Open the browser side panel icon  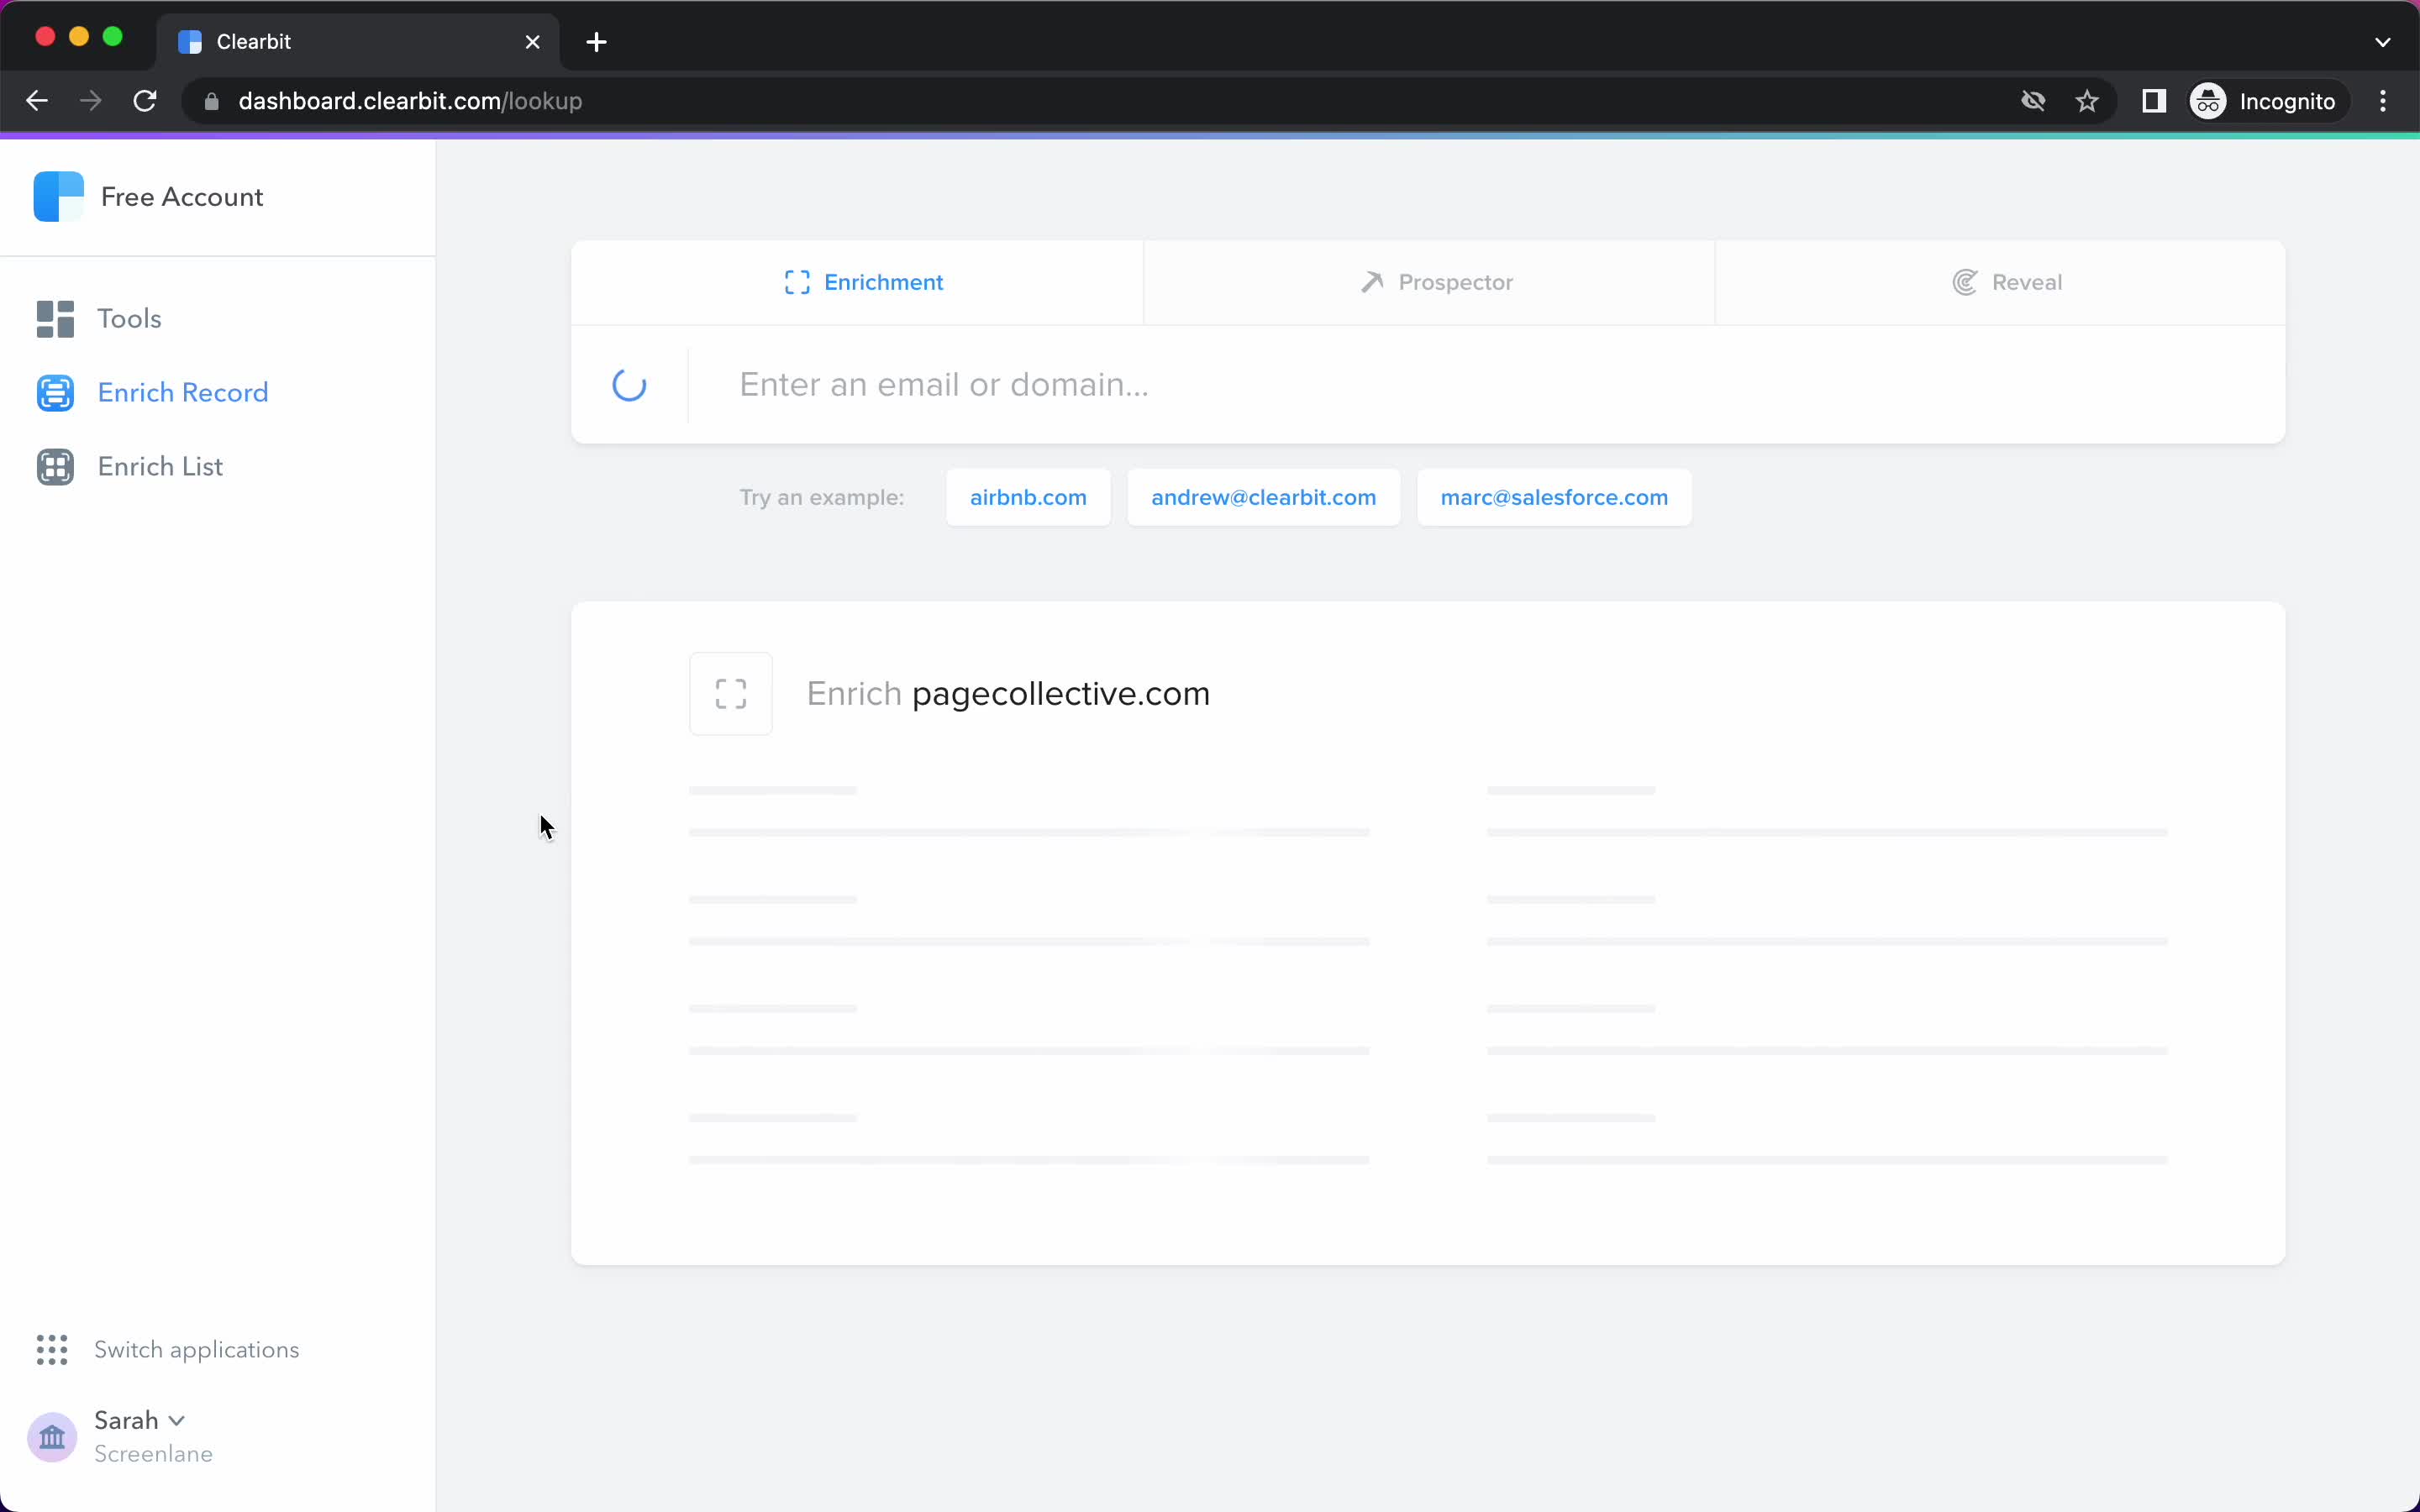pyautogui.click(x=2154, y=101)
